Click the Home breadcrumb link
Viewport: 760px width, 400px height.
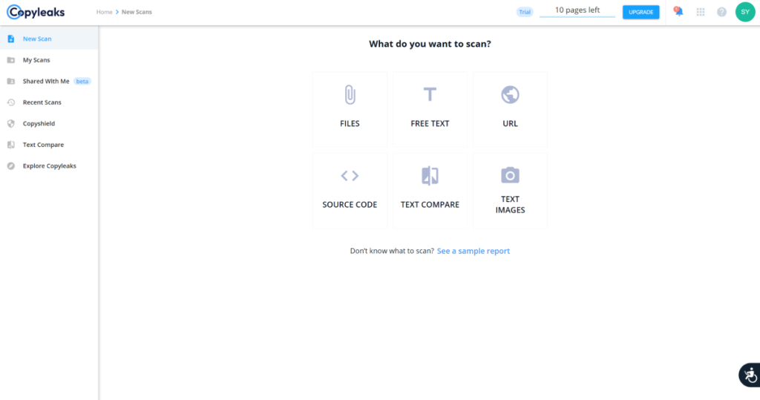coord(104,12)
